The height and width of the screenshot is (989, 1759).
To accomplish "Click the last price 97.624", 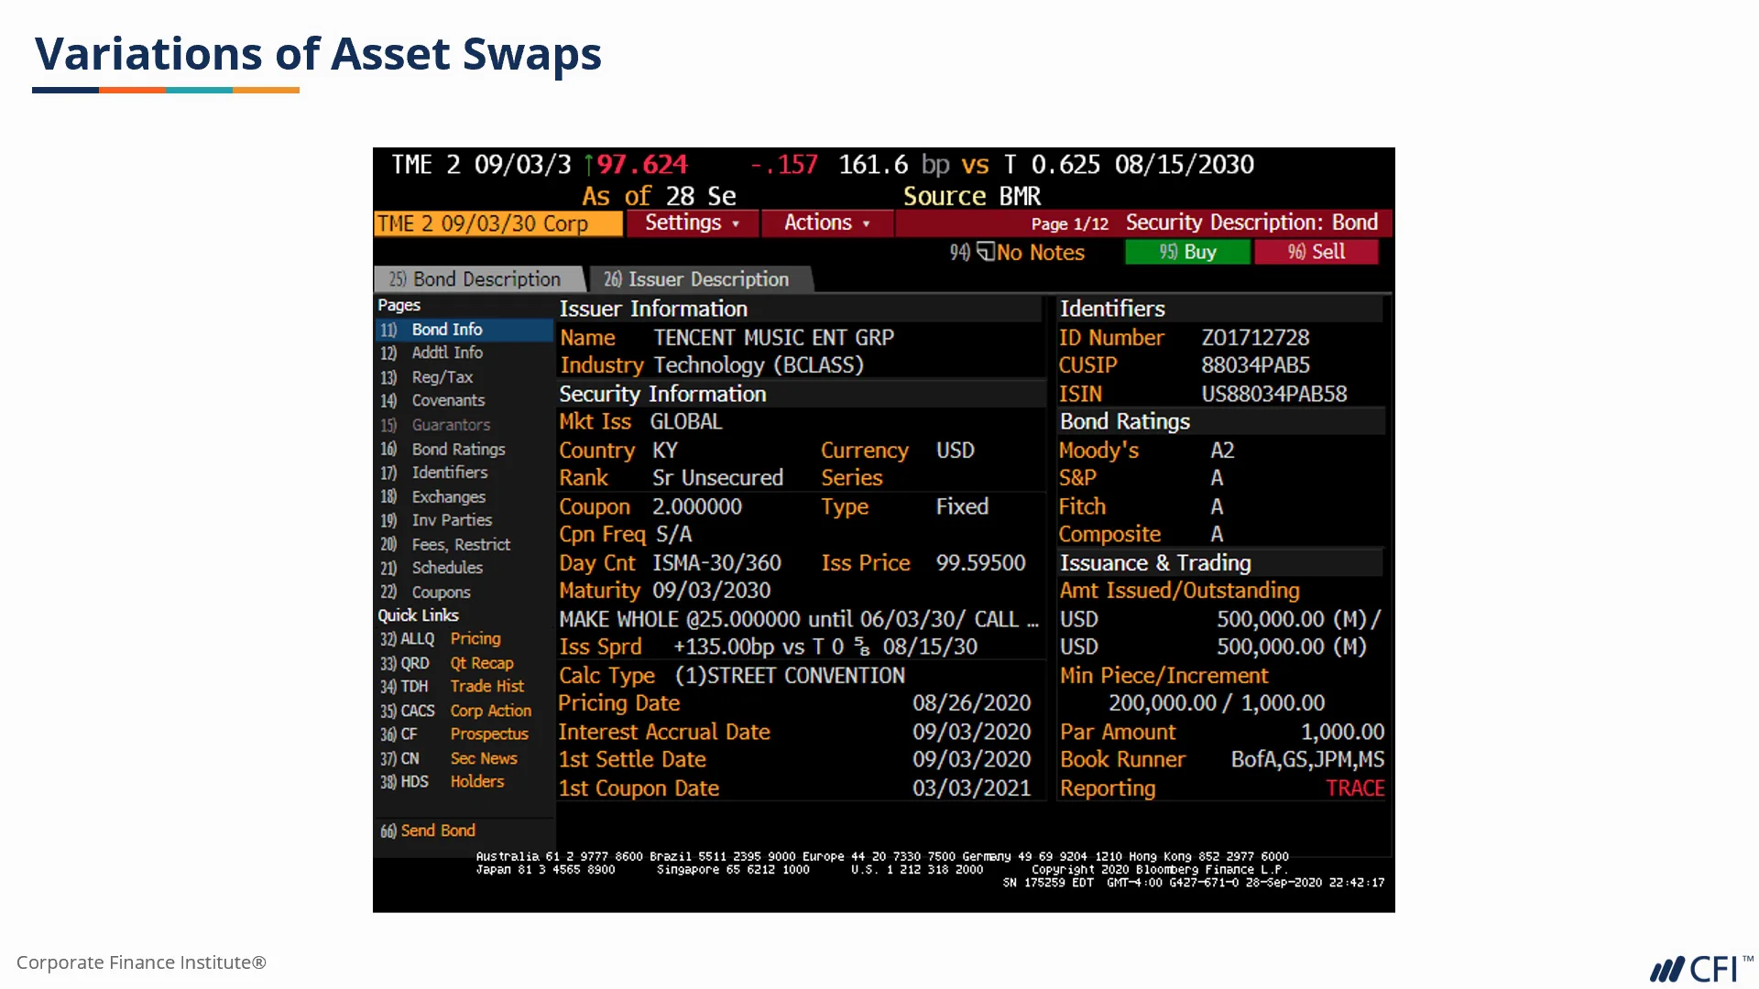I will (x=641, y=165).
